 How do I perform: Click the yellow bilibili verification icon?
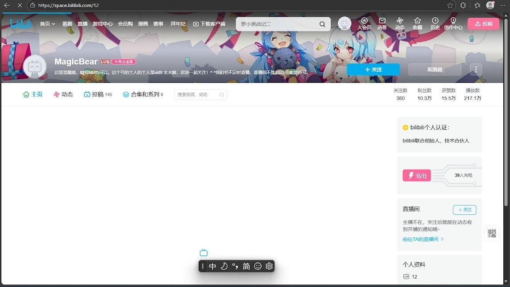pos(405,128)
